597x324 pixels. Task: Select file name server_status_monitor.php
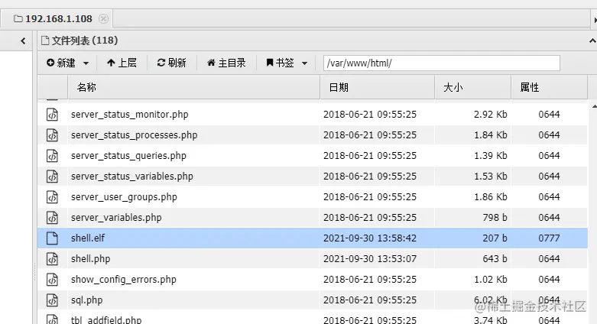coord(129,115)
